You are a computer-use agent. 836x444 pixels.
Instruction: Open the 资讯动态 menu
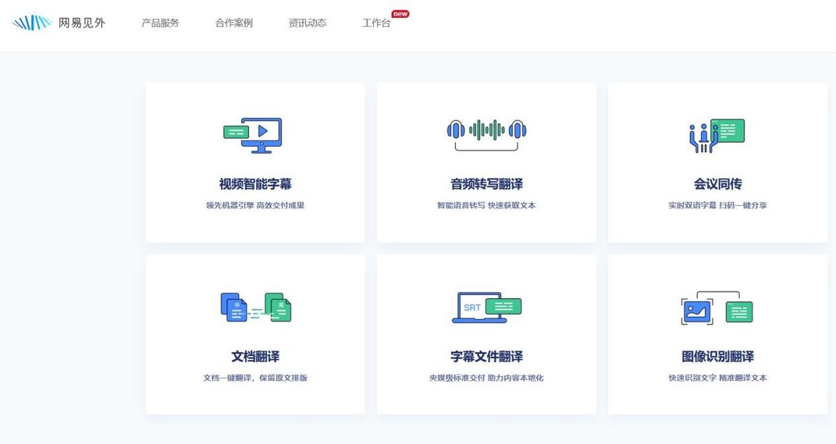[x=307, y=22]
